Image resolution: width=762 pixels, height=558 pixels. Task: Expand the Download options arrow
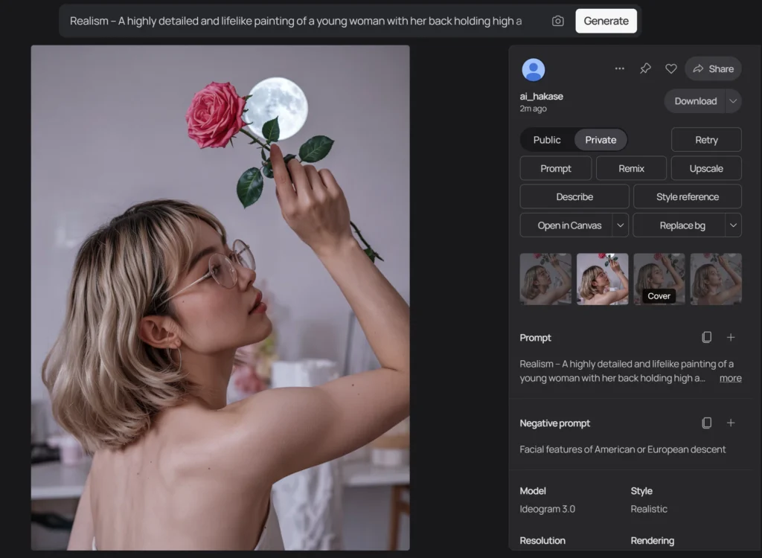[x=733, y=101]
